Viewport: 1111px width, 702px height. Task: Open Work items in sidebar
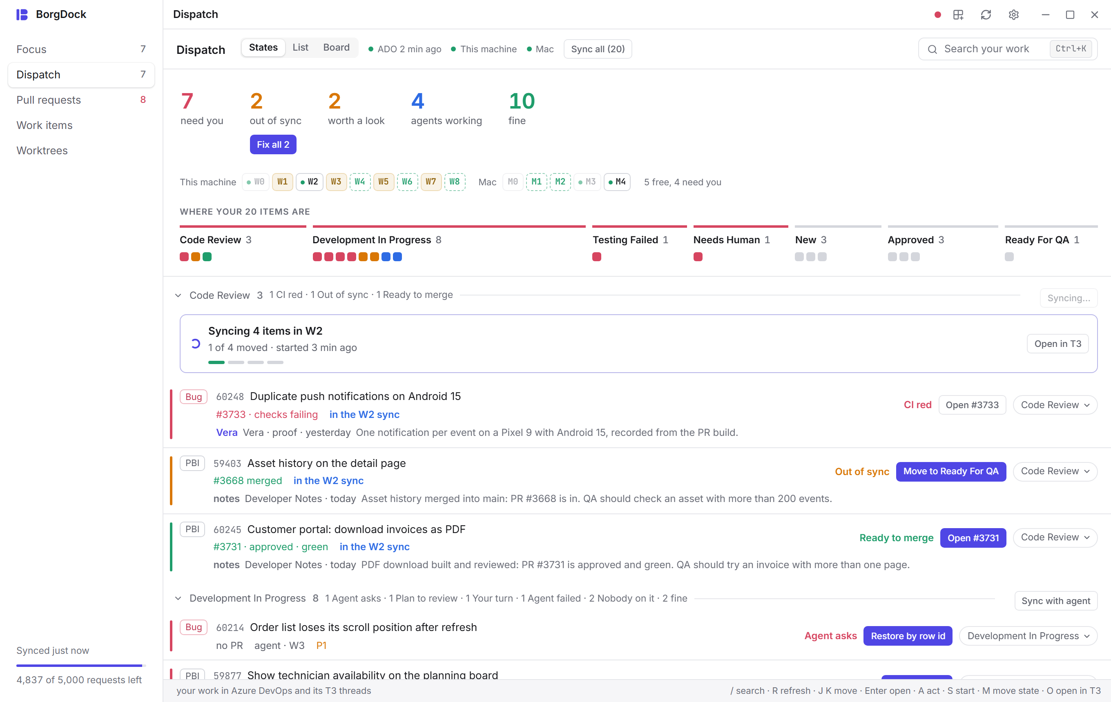point(81,125)
